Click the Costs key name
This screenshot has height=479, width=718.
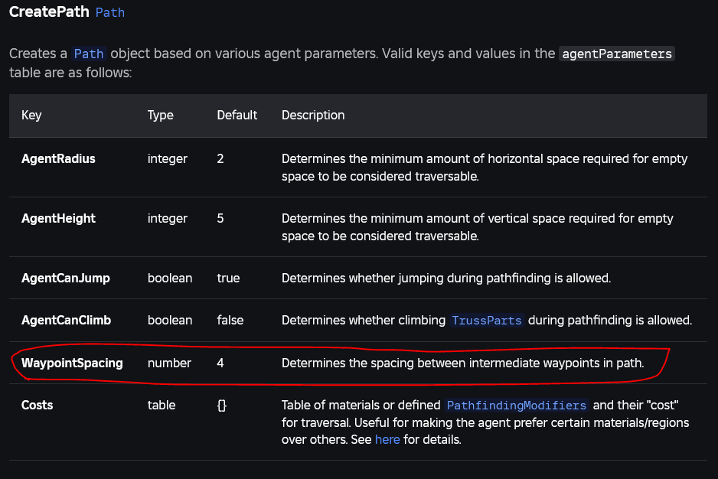click(x=37, y=406)
